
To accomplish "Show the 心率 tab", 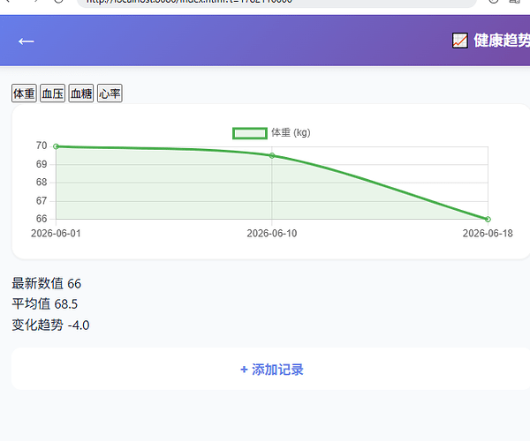I will point(110,93).
